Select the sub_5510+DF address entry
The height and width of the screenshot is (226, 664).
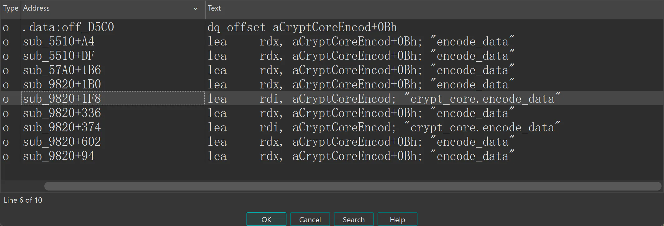(59, 56)
